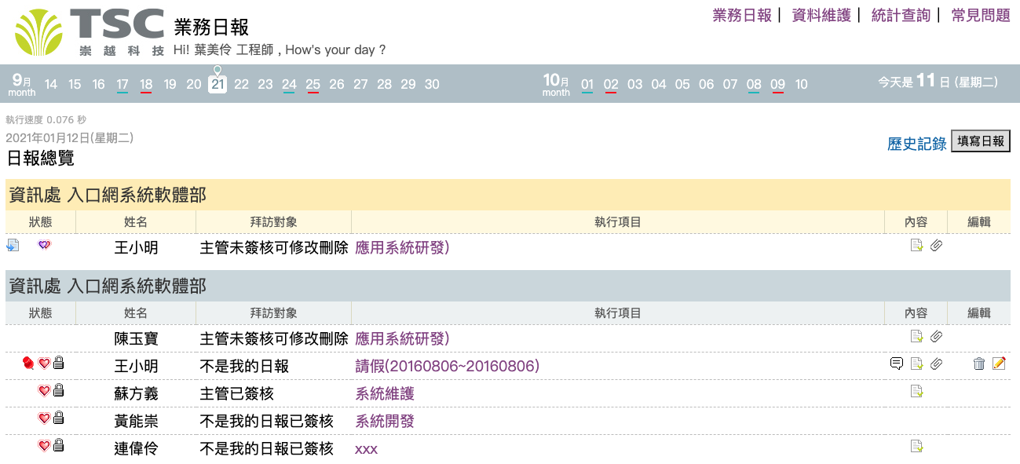
Task: Click the blue document arrow icon in the first row
Action: 13,246
